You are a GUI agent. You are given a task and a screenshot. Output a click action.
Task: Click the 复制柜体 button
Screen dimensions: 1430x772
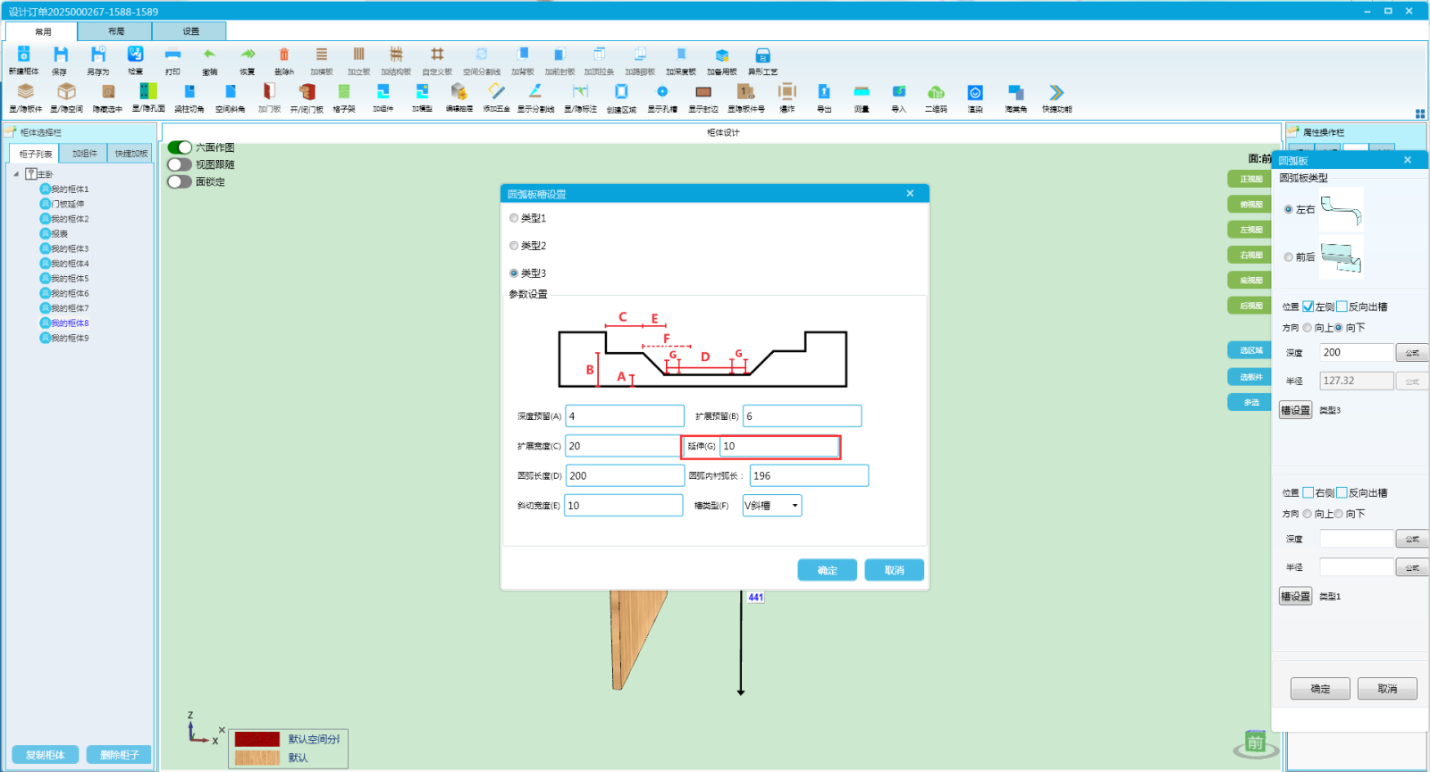(46, 755)
